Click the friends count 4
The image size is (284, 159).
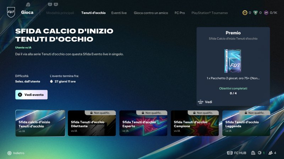pyautogui.click(x=275, y=153)
